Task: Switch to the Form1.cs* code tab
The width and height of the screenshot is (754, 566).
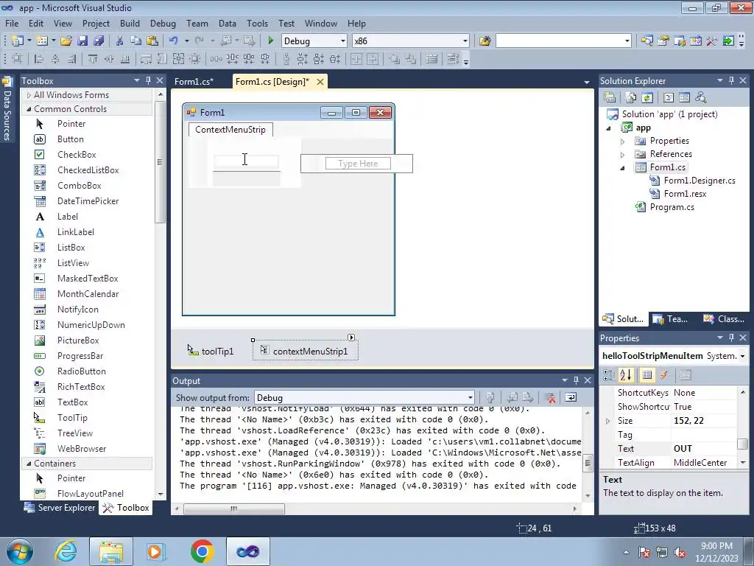Action: (194, 81)
